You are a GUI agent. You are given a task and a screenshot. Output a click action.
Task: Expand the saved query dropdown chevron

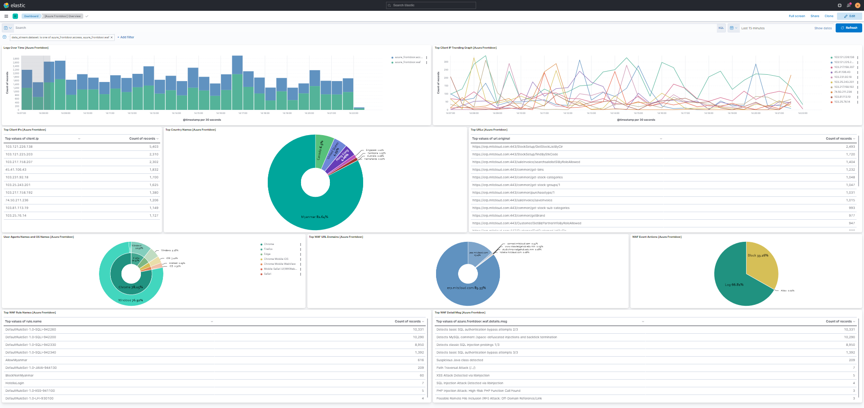[10, 27]
